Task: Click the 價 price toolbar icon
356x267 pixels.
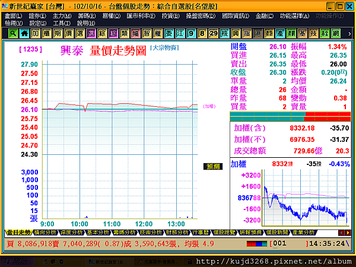Action: tap(69, 34)
